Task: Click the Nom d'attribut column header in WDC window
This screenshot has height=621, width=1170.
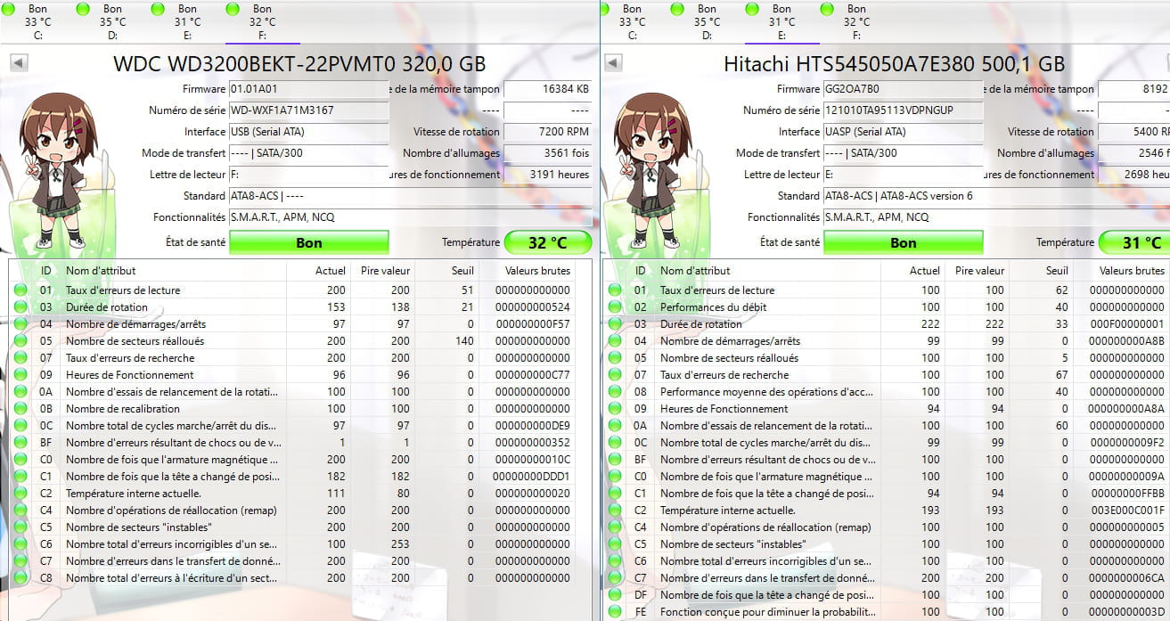Action: coord(174,270)
